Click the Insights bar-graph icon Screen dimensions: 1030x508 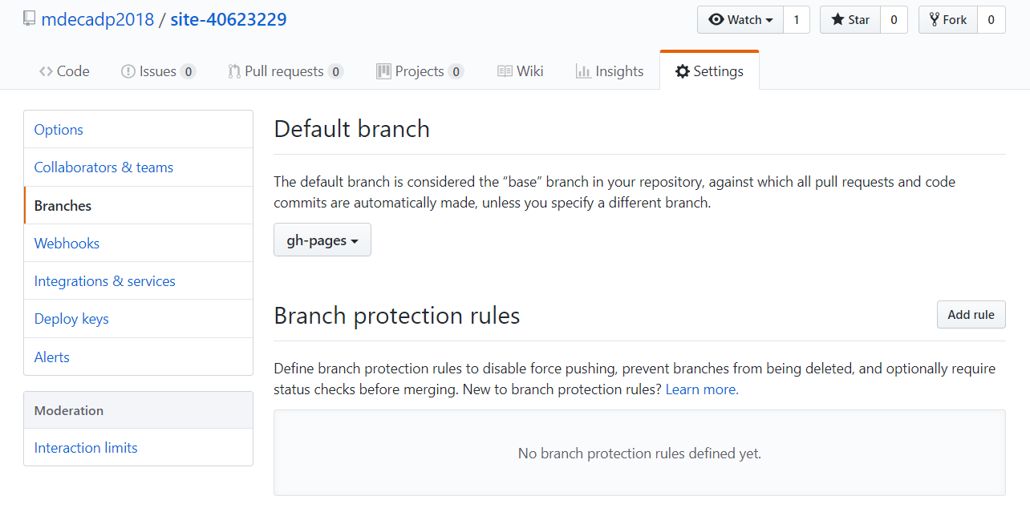[583, 71]
